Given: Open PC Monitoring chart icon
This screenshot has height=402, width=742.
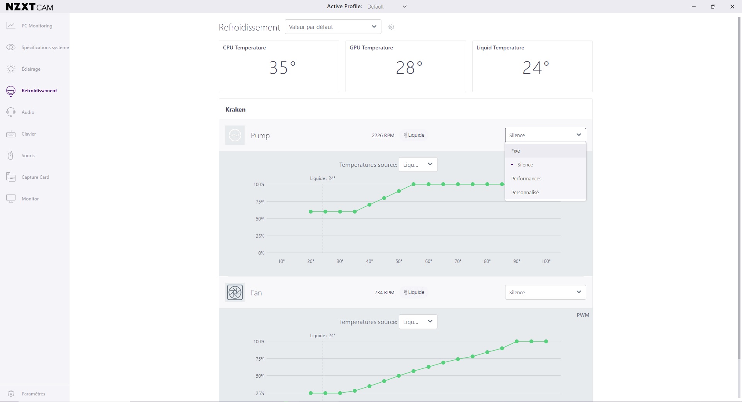Looking at the screenshot, I should pos(11,26).
